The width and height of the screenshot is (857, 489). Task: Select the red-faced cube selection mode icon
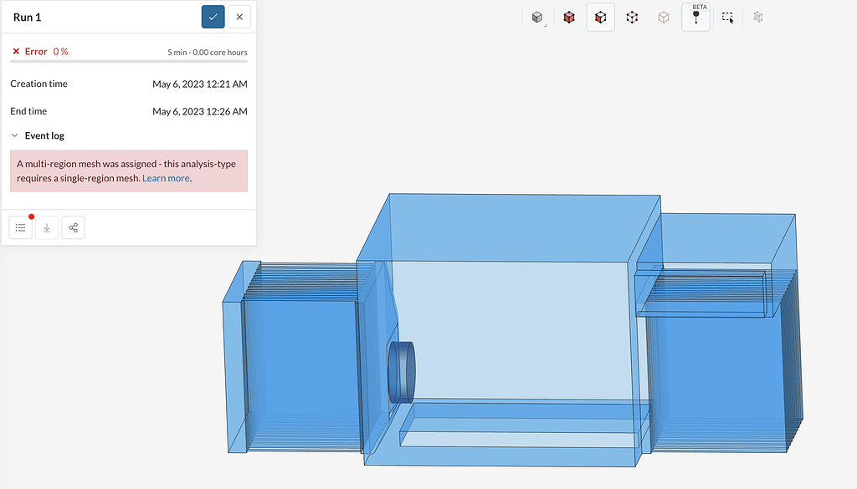coord(568,17)
